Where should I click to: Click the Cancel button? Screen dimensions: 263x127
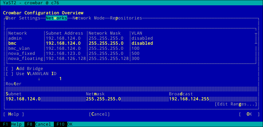point(99,114)
